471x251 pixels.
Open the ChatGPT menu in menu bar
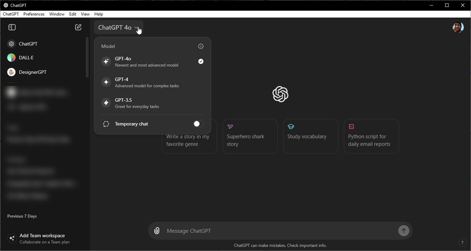point(11,14)
